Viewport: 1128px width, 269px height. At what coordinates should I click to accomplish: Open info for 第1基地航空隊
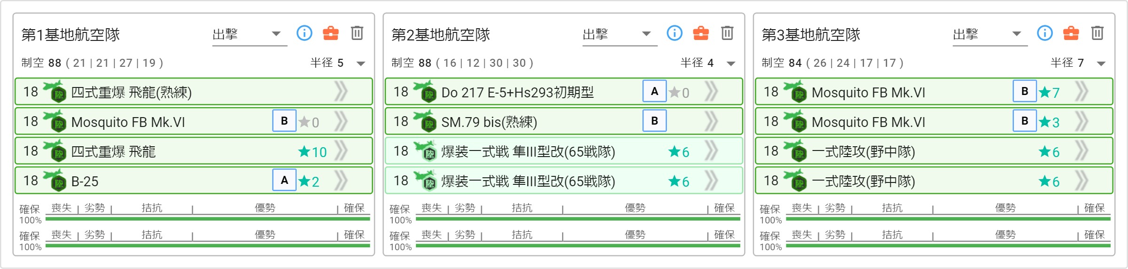pyautogui.click(x=304, y=33)
